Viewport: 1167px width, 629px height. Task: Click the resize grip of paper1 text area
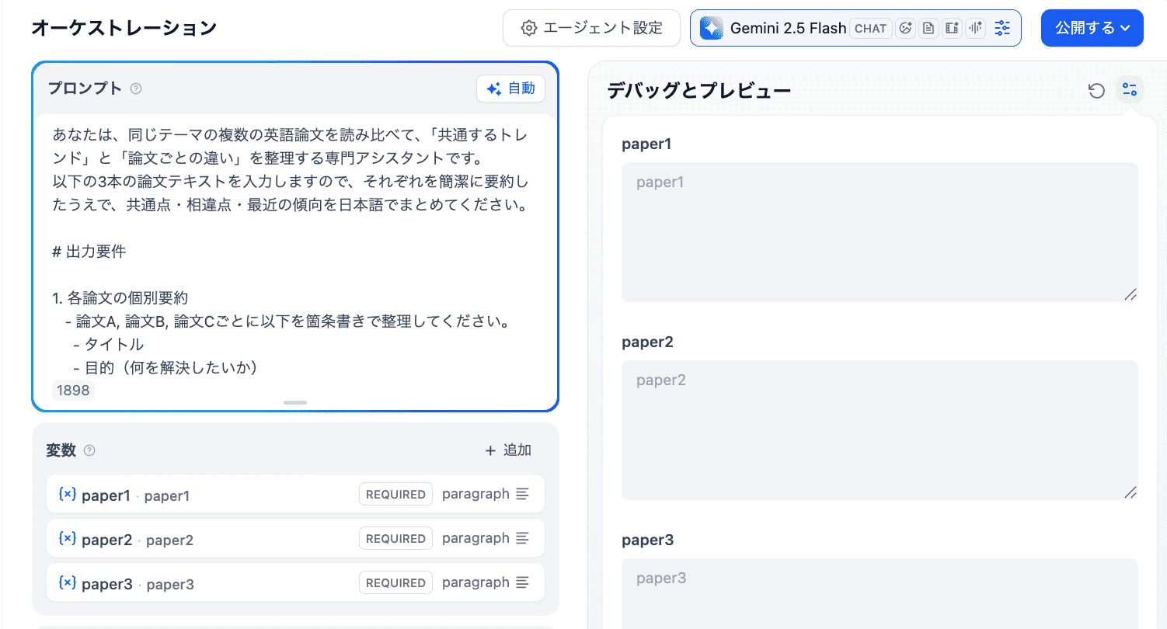[1130, 294]
